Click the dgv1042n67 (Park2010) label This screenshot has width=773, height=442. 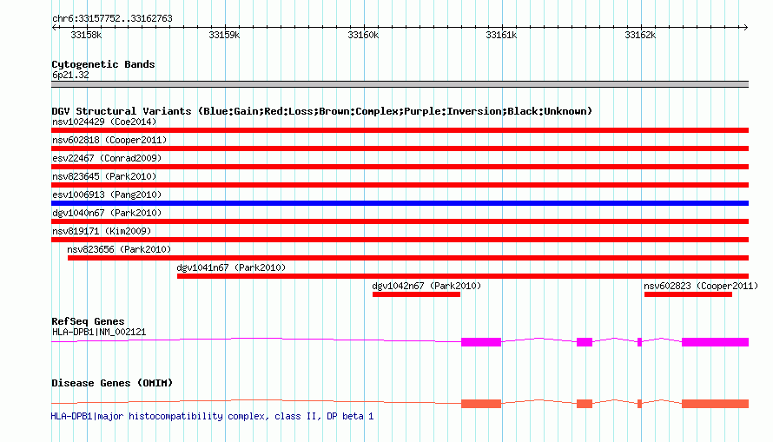[x=426, y=286]
